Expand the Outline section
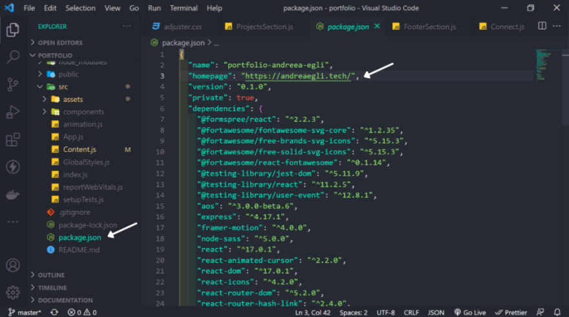569x317 pixels. pyautogui.click(x=51, y=275)
